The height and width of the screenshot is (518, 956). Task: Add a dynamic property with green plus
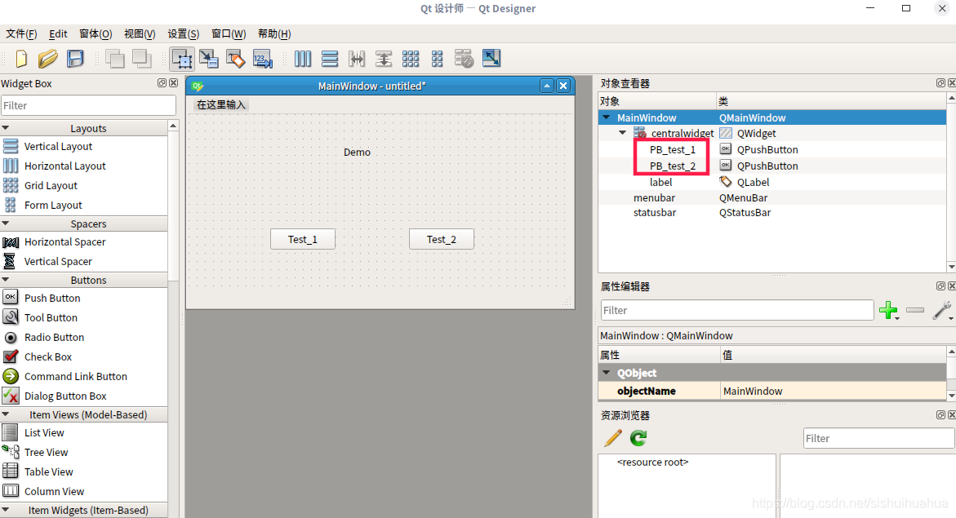coord(889,310)
